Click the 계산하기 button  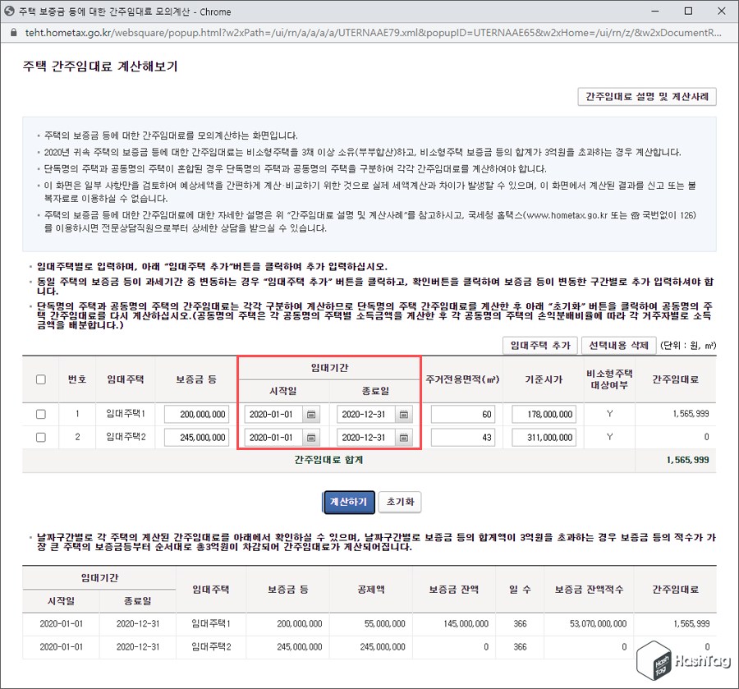coord(348,502)
